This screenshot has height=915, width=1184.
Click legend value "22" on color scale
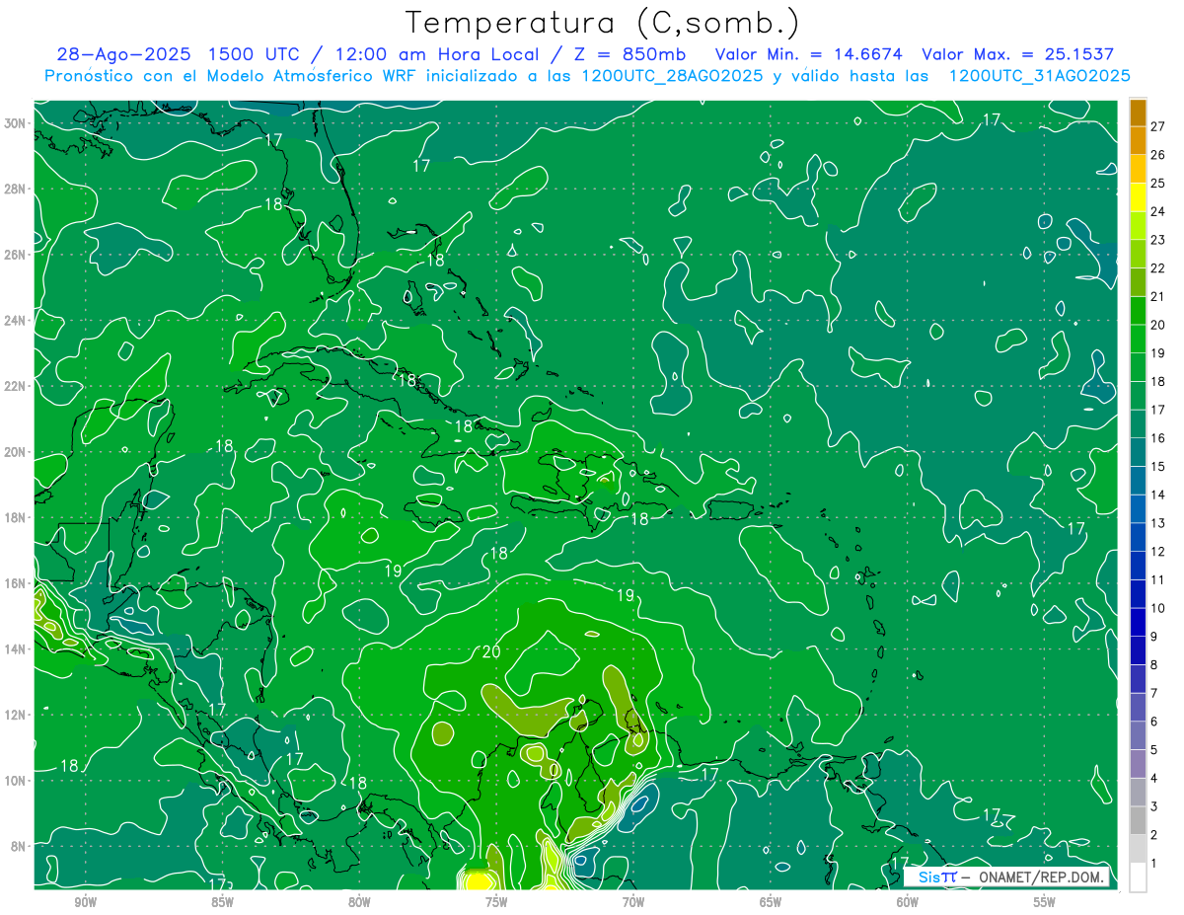coord(1157,268)
